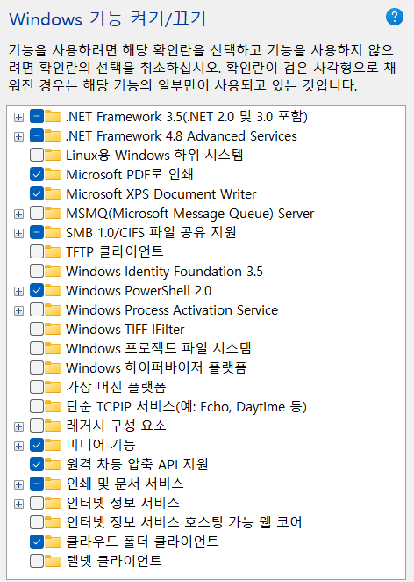This screenshot has height=582, width=414.
Task: Select '인쇄 및 문서 서비스' label
Action: point(125,484)
